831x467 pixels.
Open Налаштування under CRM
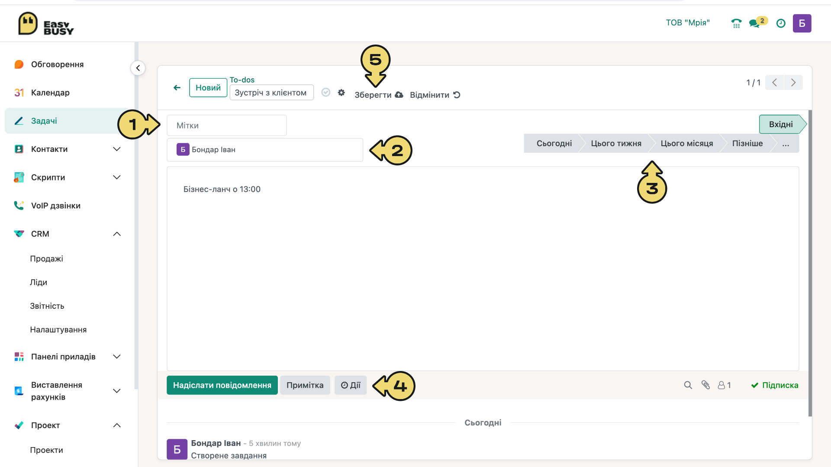tap(58, 330)
